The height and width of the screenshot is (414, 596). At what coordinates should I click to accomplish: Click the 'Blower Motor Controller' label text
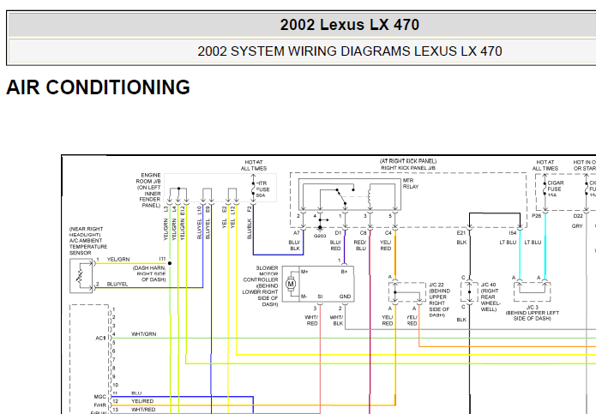point(261,285)
